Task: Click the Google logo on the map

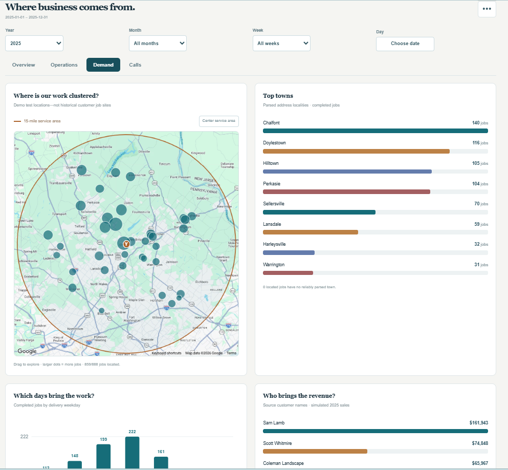Action: (27, 351)
